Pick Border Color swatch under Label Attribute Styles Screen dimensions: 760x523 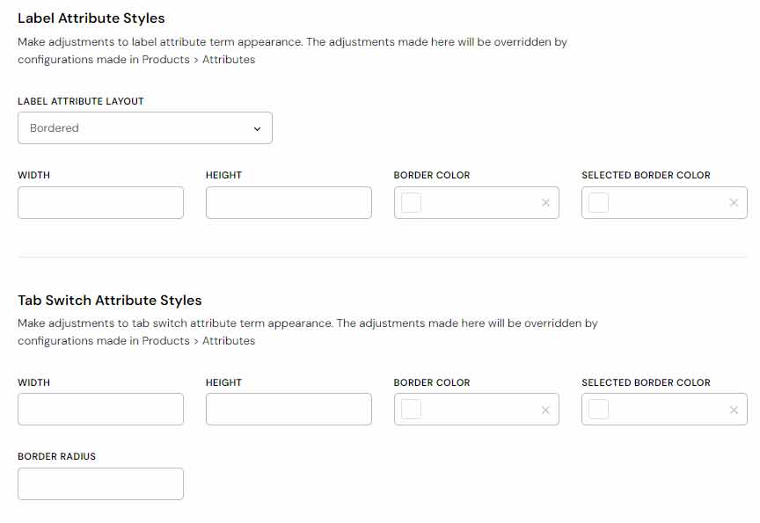point(411,203)
